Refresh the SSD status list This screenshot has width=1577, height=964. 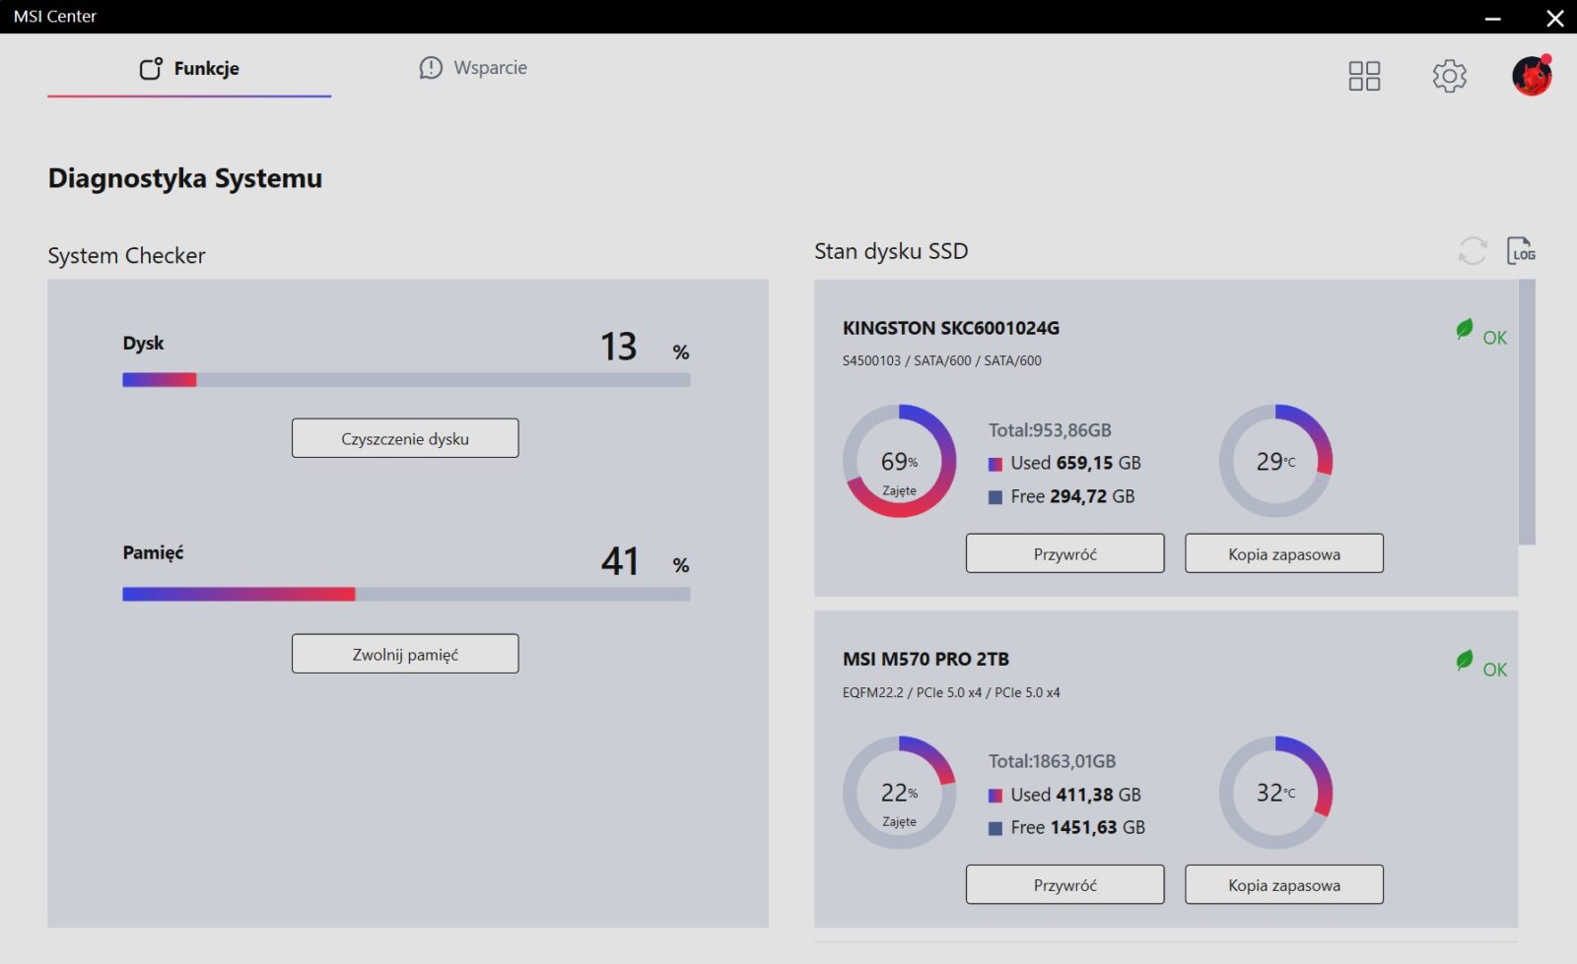click(1473, 251)
